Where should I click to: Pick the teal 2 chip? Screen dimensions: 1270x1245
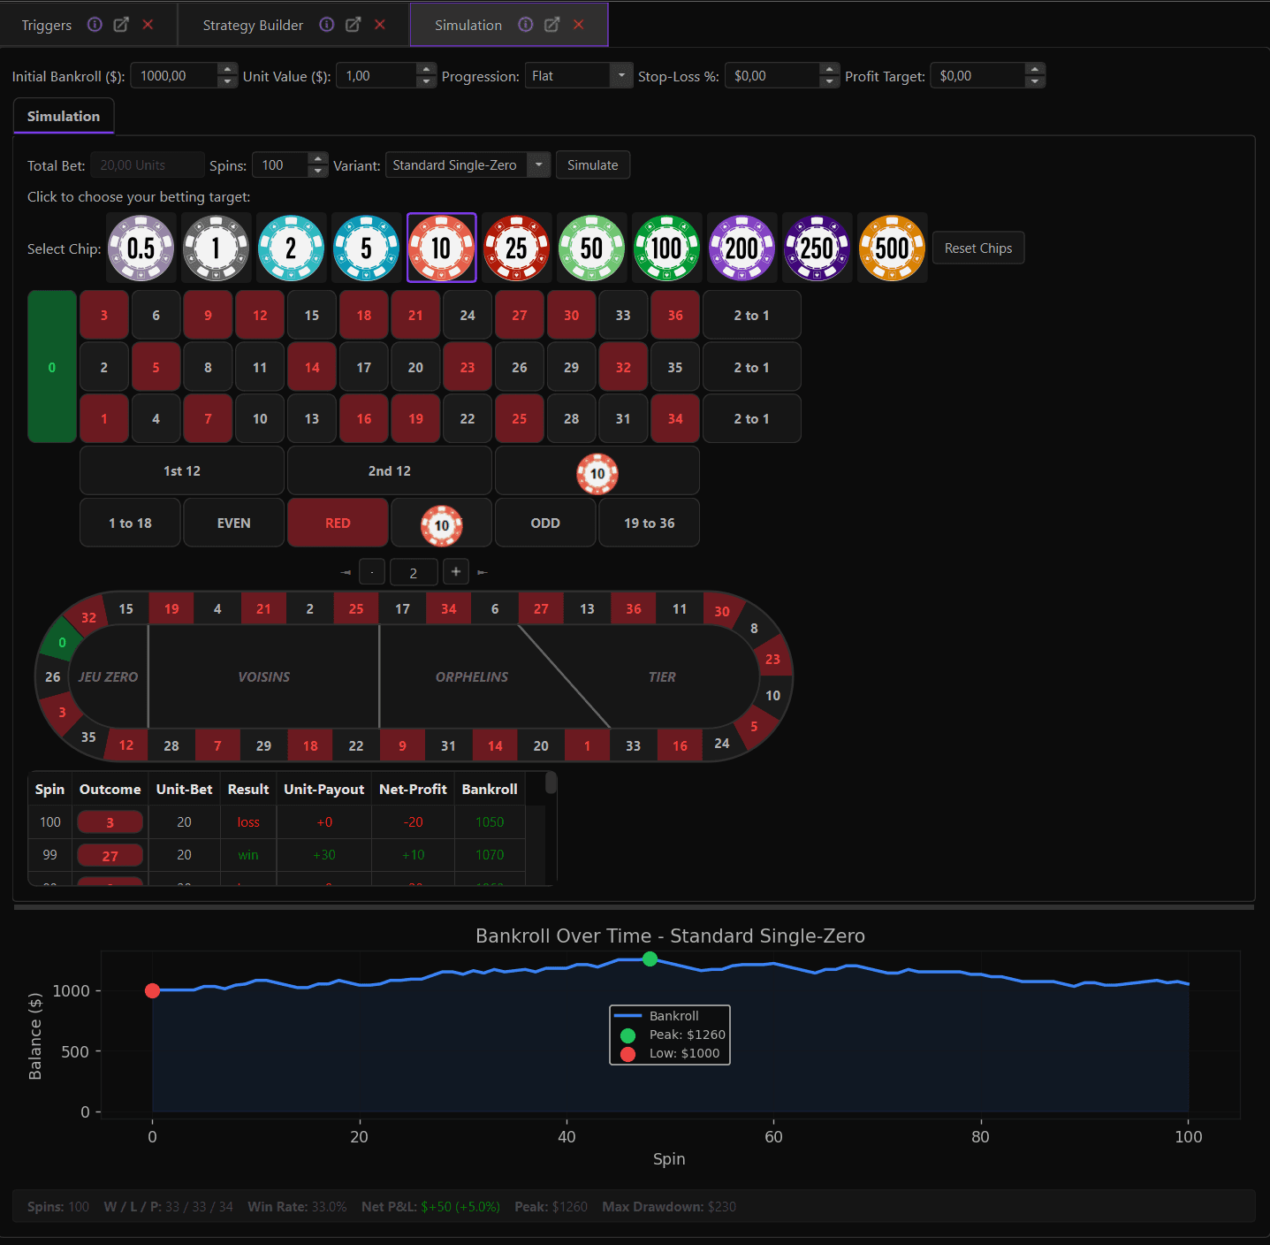click(292, 248)
